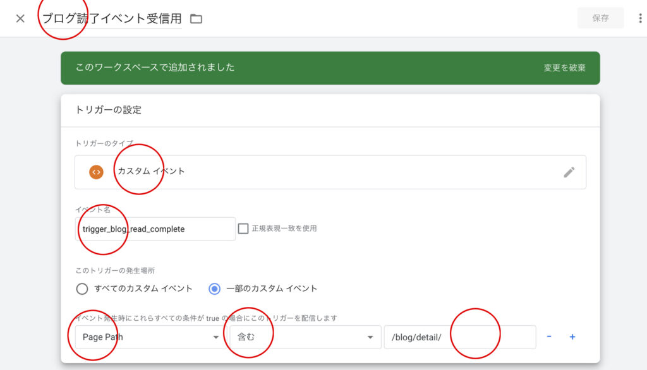Image resolution: width=647 pixels, height=370 pixels.
Task: Click 変更を破棄 in green banner
Action: tap(564, 68)
